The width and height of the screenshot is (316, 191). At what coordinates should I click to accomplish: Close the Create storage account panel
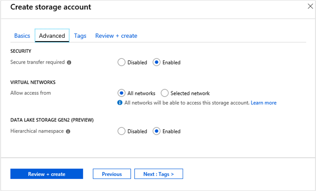pyautogui.click(x=310, y=6)
